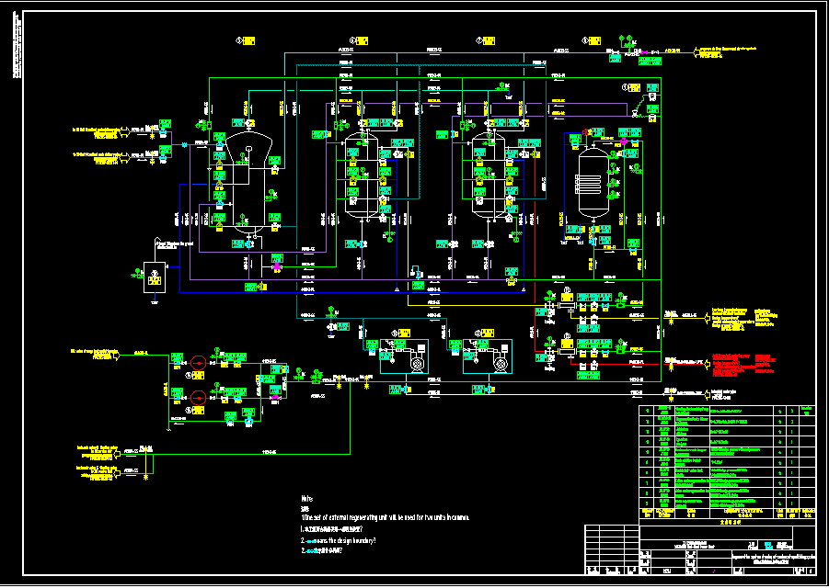Click the note 'means the design boundary'
The height and width of the screenshot is (588, 829).
(x=339, y=540)
